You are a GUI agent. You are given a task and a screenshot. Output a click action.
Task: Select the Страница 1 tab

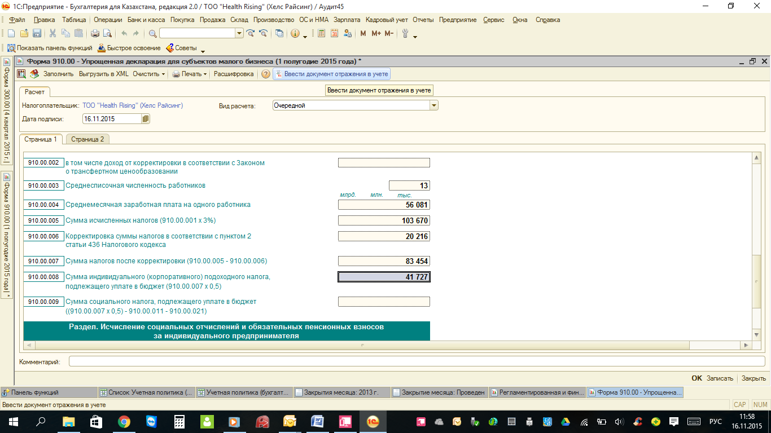click(41, 139)
